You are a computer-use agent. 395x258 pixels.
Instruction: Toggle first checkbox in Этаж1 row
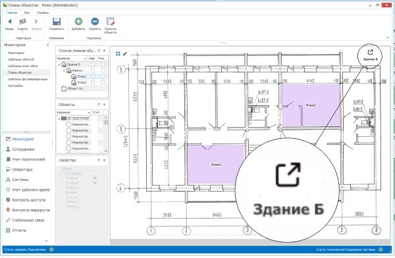pos(93,76)
